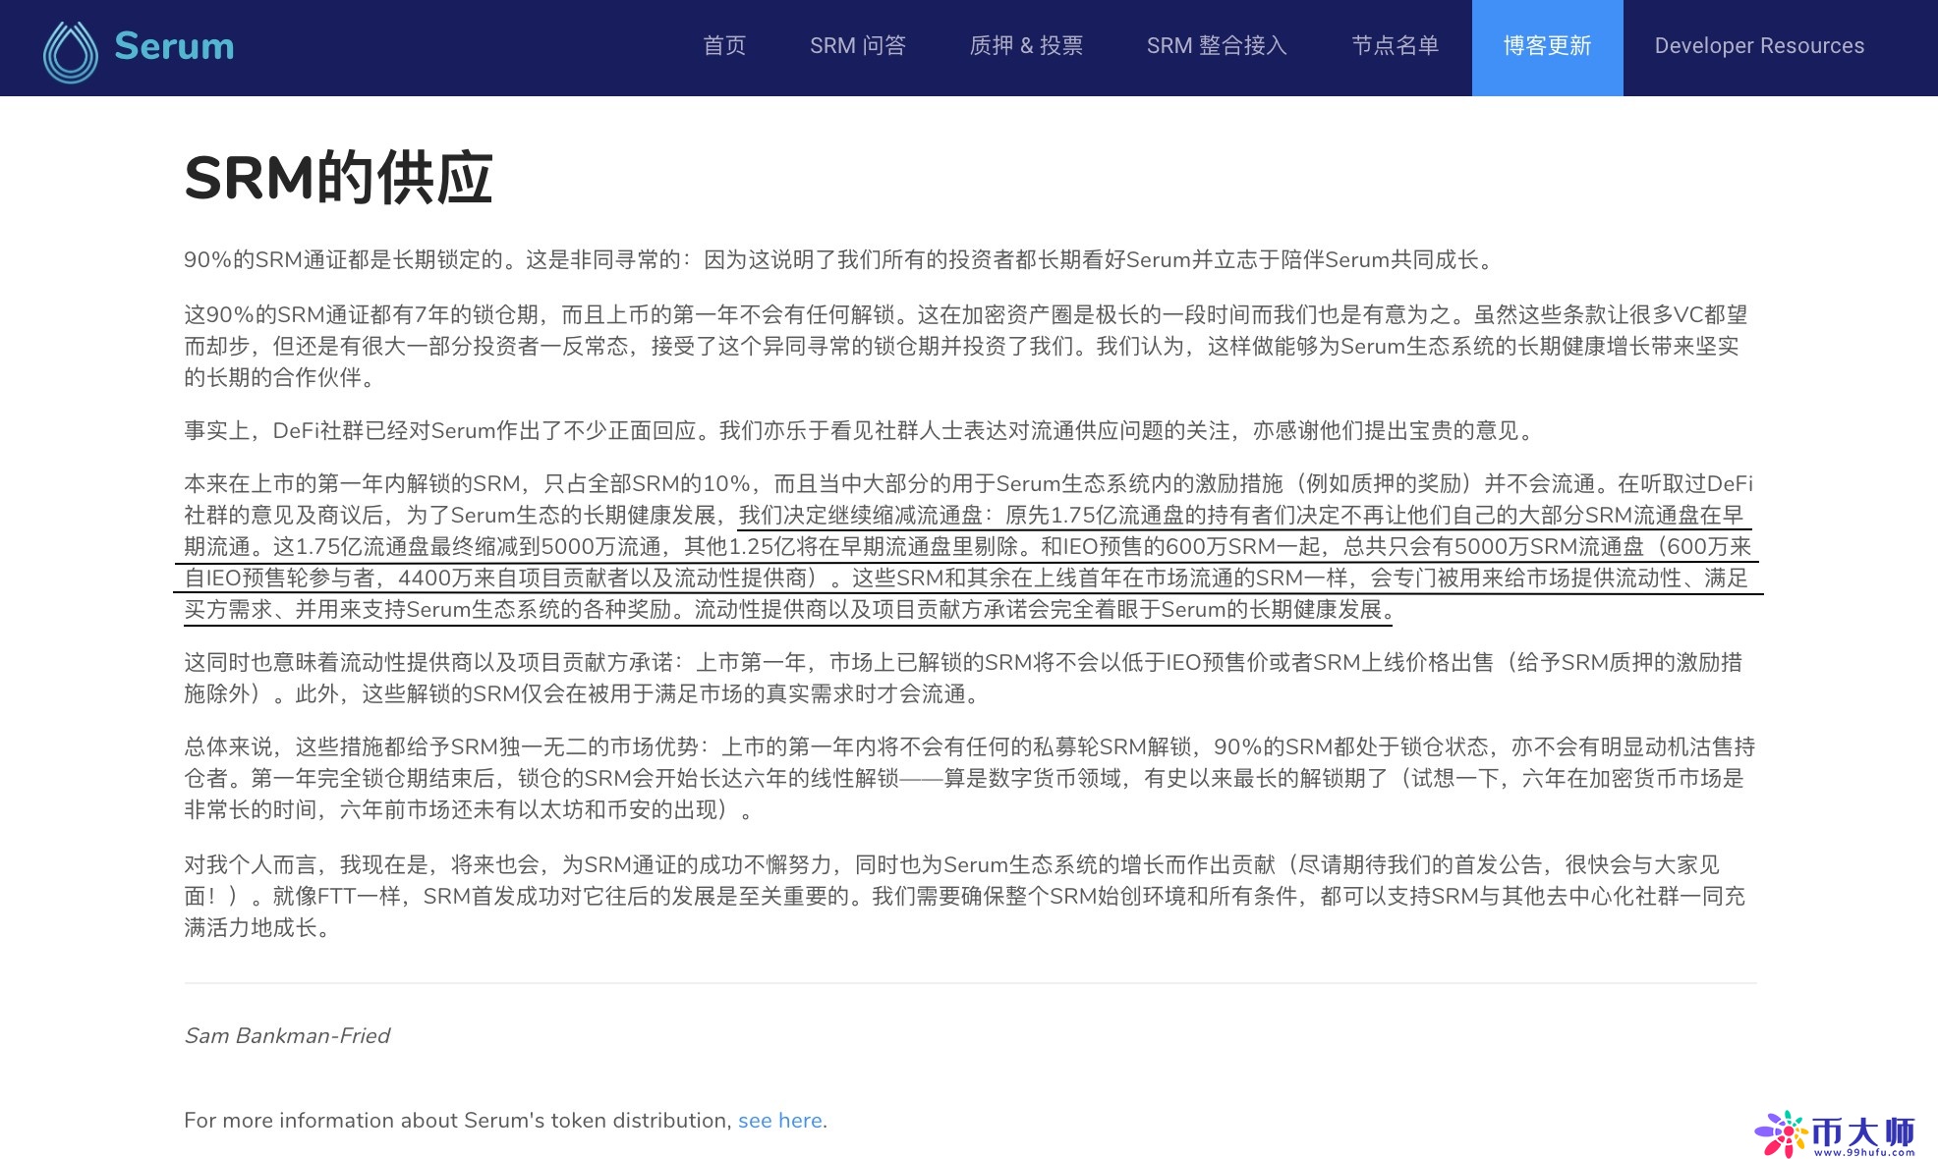
Task: Go to 质押 & 投票 page
Action: (1026, 46)
